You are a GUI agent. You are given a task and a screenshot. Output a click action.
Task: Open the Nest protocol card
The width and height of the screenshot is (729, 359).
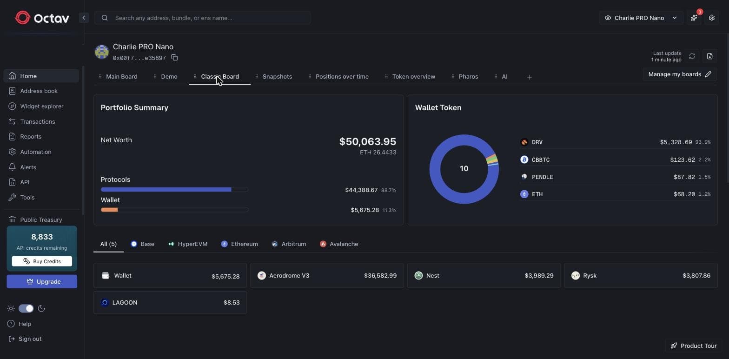pos(484,276)
